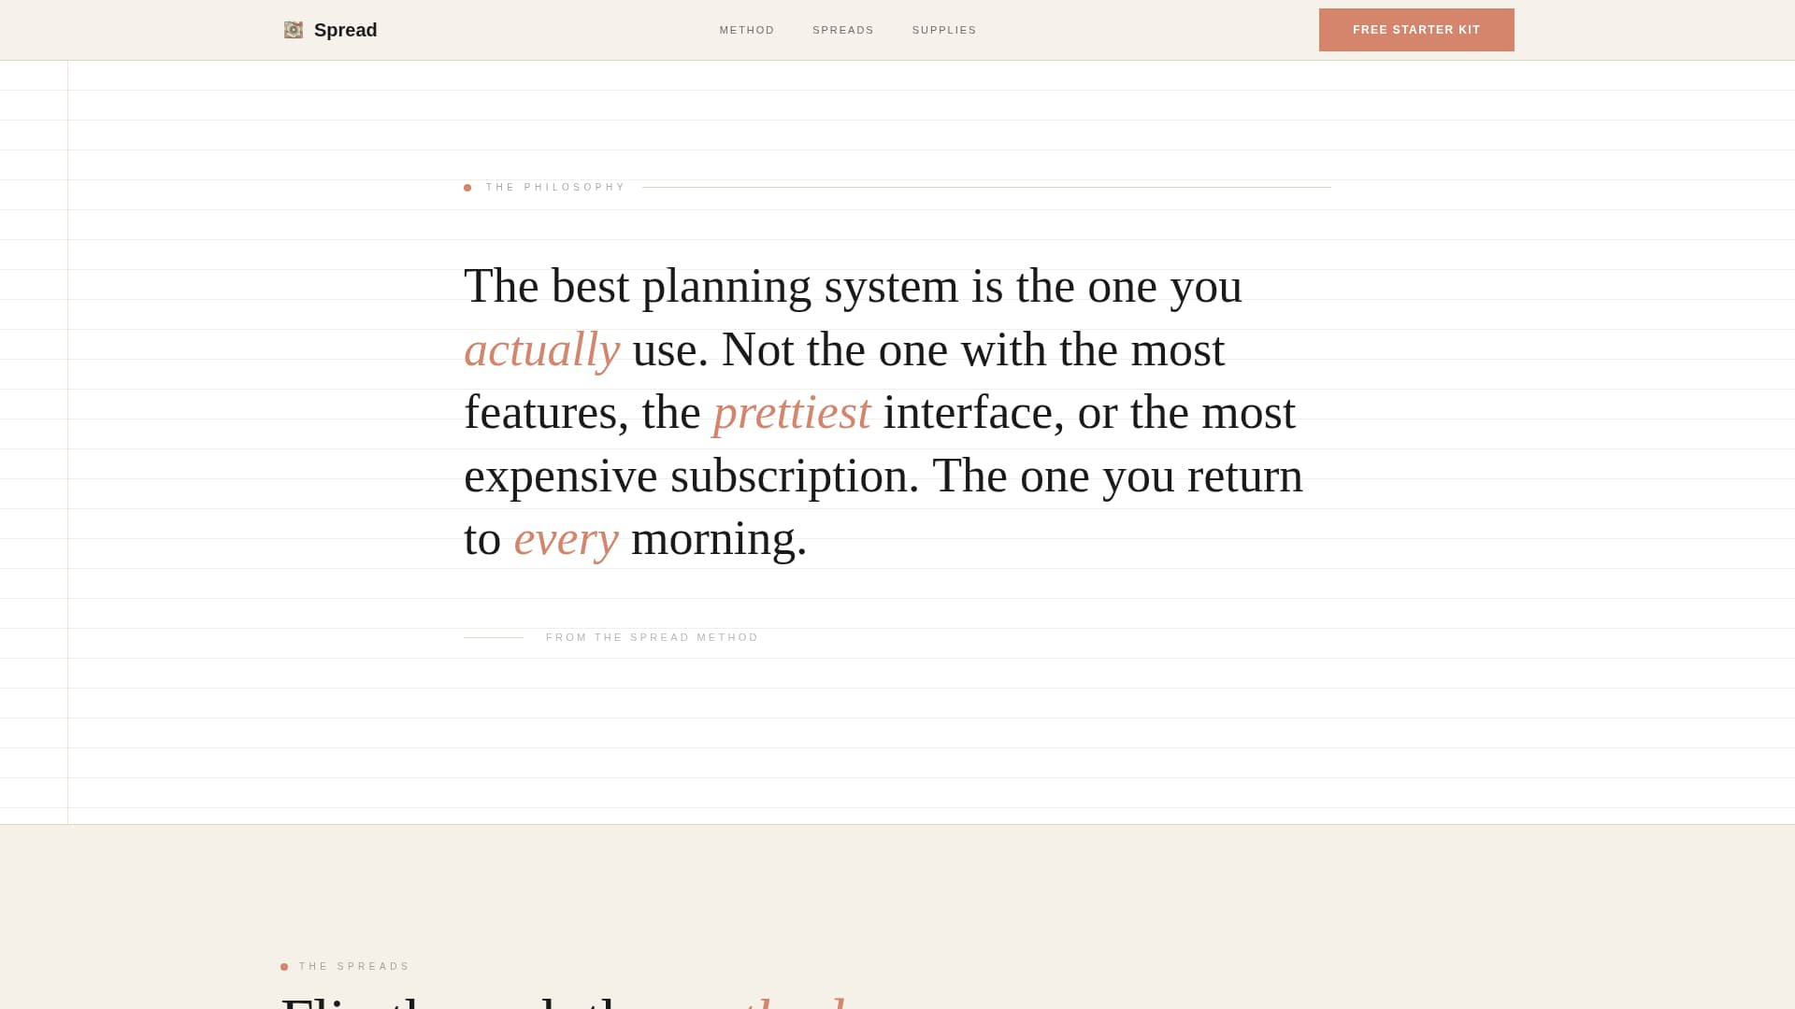This screenshot has width=1795, height=1009.
Task: Click the dot beside The Philosophy
Action: point(467,188)
